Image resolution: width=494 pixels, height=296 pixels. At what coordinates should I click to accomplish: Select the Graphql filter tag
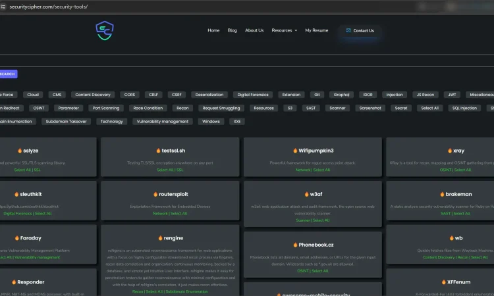pyautogui.click(x=341, y=95)
